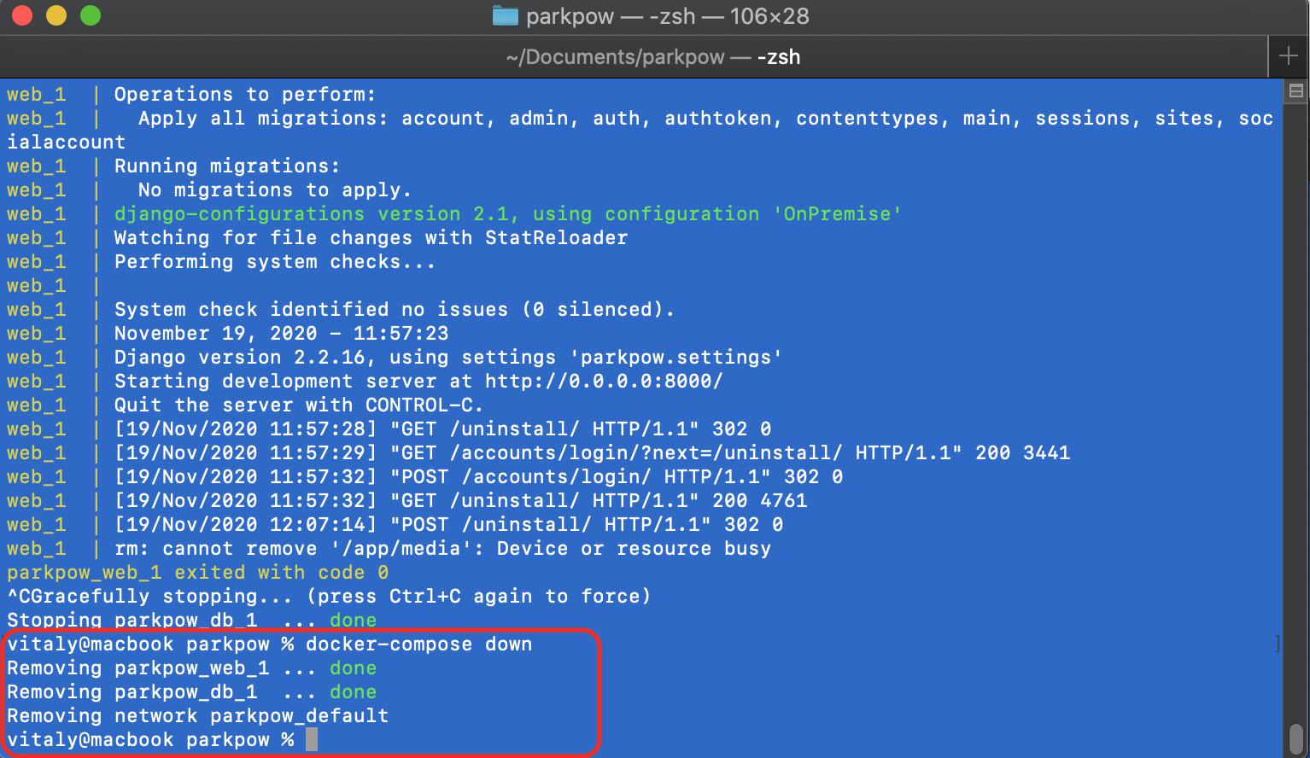Click the bracket mark beside docker-compose down line
The width and height of the screenshot is (1310, 758).
[x=1277, y=644]
